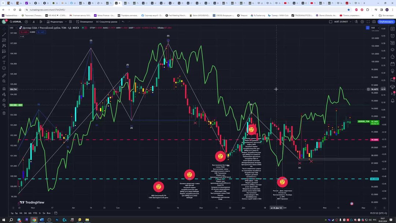
Task: Open Photoshop from the Windows taskbar
Action: click(56, 220)
